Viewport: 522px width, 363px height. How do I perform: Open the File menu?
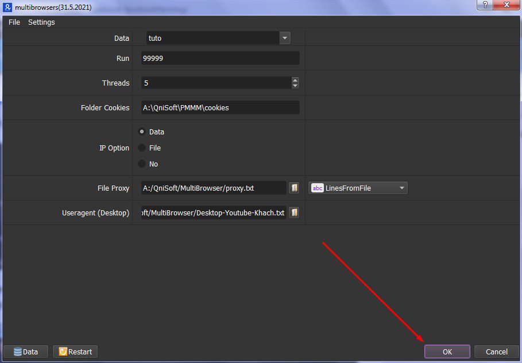pos(14,22)
